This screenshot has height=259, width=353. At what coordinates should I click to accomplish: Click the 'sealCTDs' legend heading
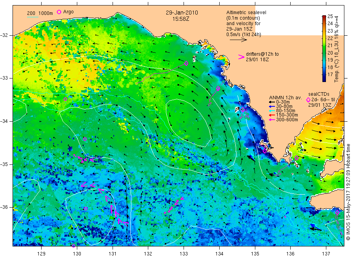pos(319,94)
